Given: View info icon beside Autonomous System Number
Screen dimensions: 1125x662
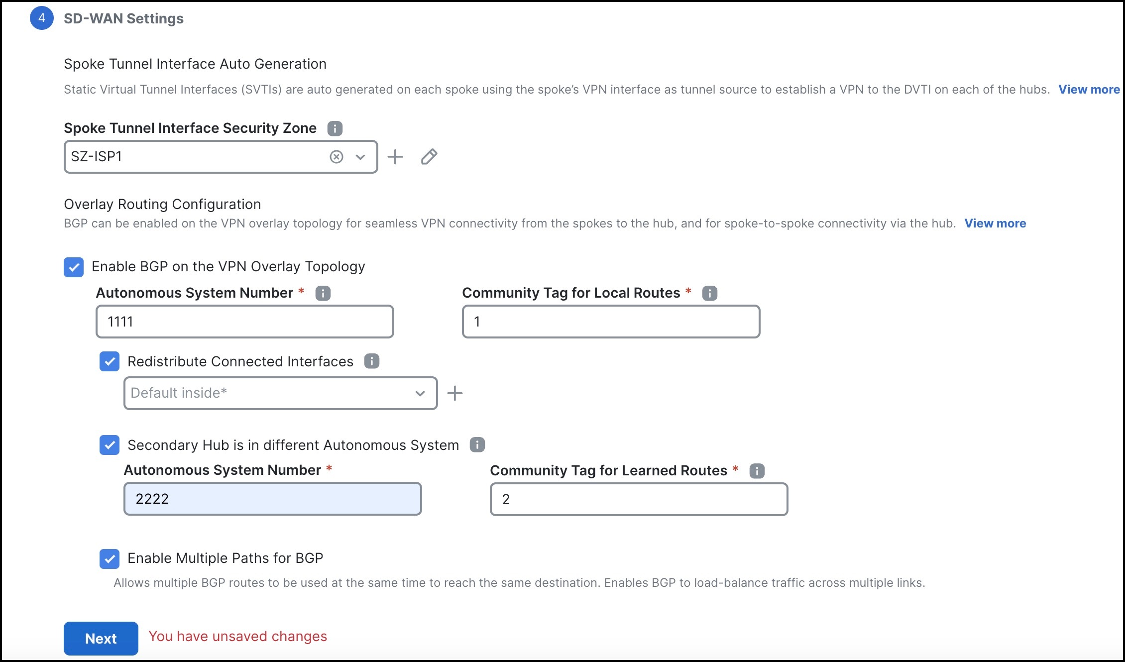Looking at the screenshot, I should 323,293.
